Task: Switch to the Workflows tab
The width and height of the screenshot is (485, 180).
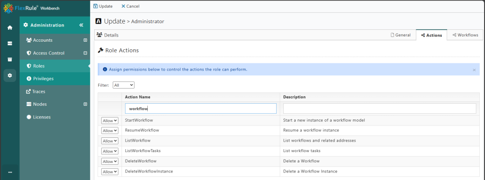Action: coord(465,35)
